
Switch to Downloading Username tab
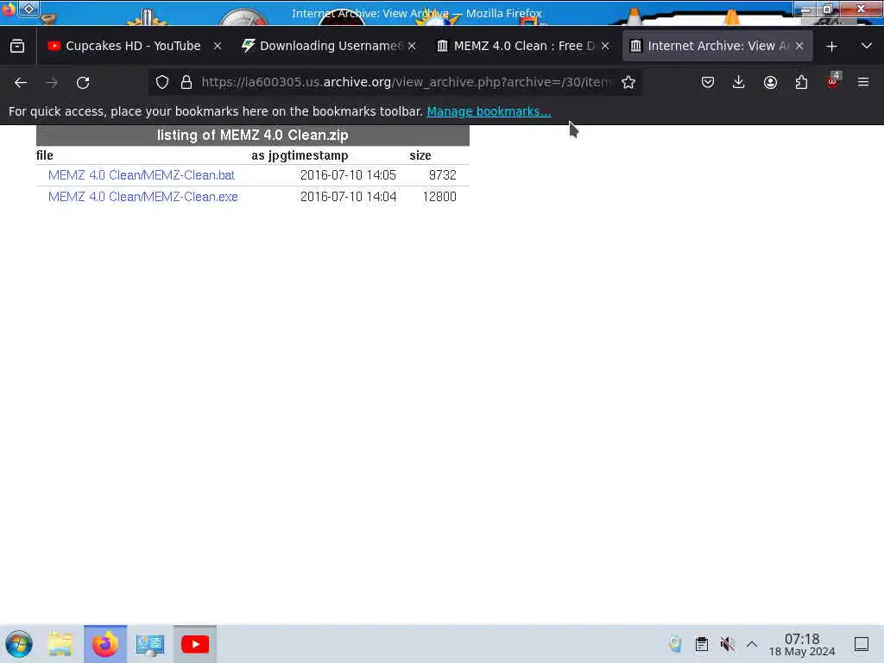point(330,46)
